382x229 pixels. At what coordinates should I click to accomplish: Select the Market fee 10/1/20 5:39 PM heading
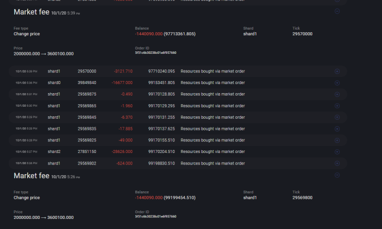[47, 12]
